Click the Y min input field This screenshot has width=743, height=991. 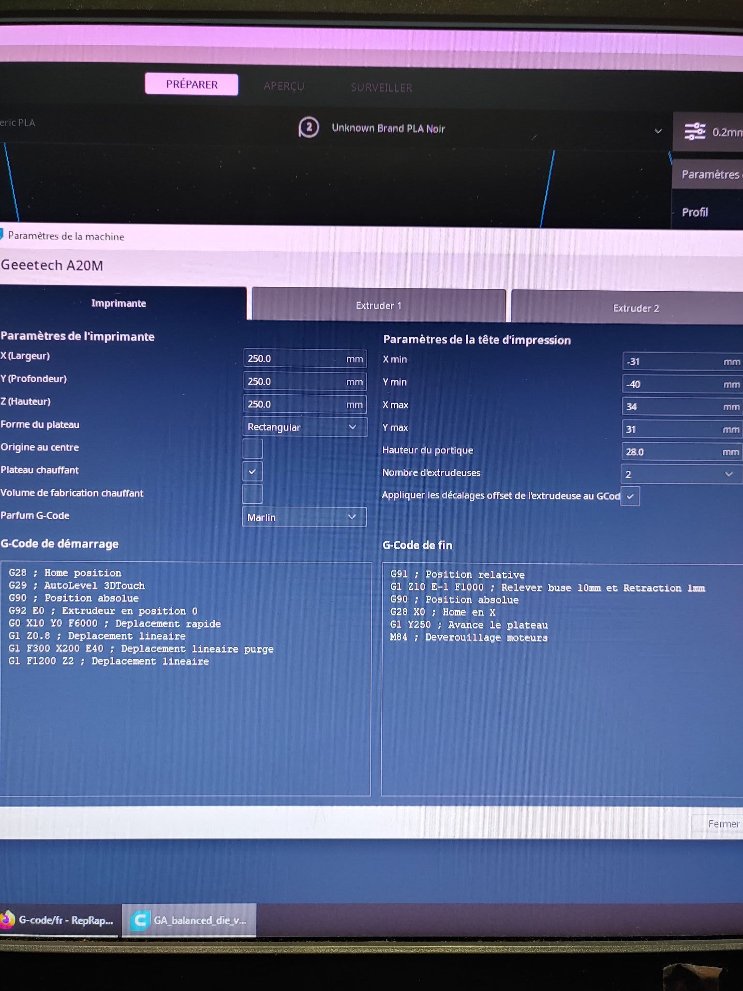point(683,384)
